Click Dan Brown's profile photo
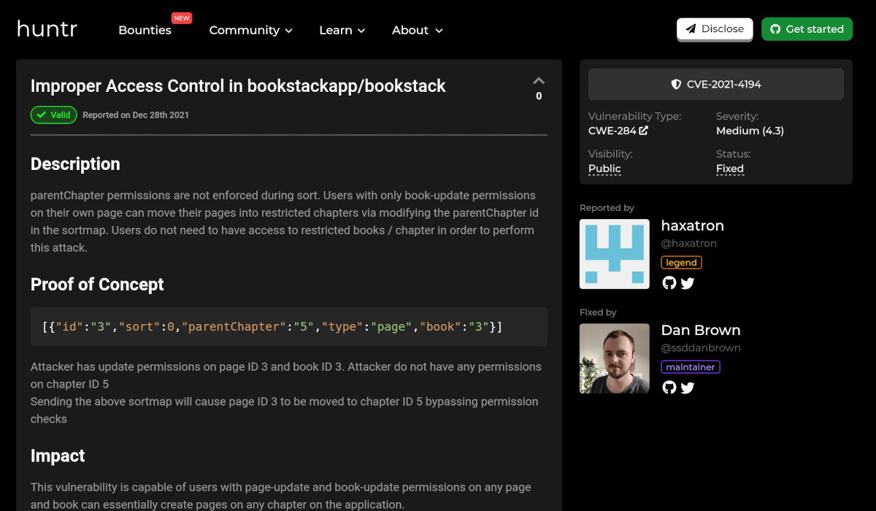 [x=615, y=358]
